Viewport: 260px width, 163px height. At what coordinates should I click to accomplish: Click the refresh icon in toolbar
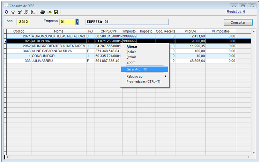point(7,12)
